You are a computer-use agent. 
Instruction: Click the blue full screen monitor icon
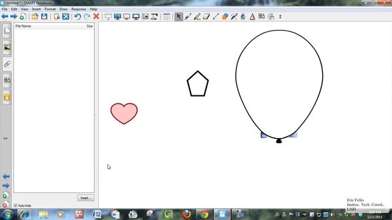click(x=117, y=16)
